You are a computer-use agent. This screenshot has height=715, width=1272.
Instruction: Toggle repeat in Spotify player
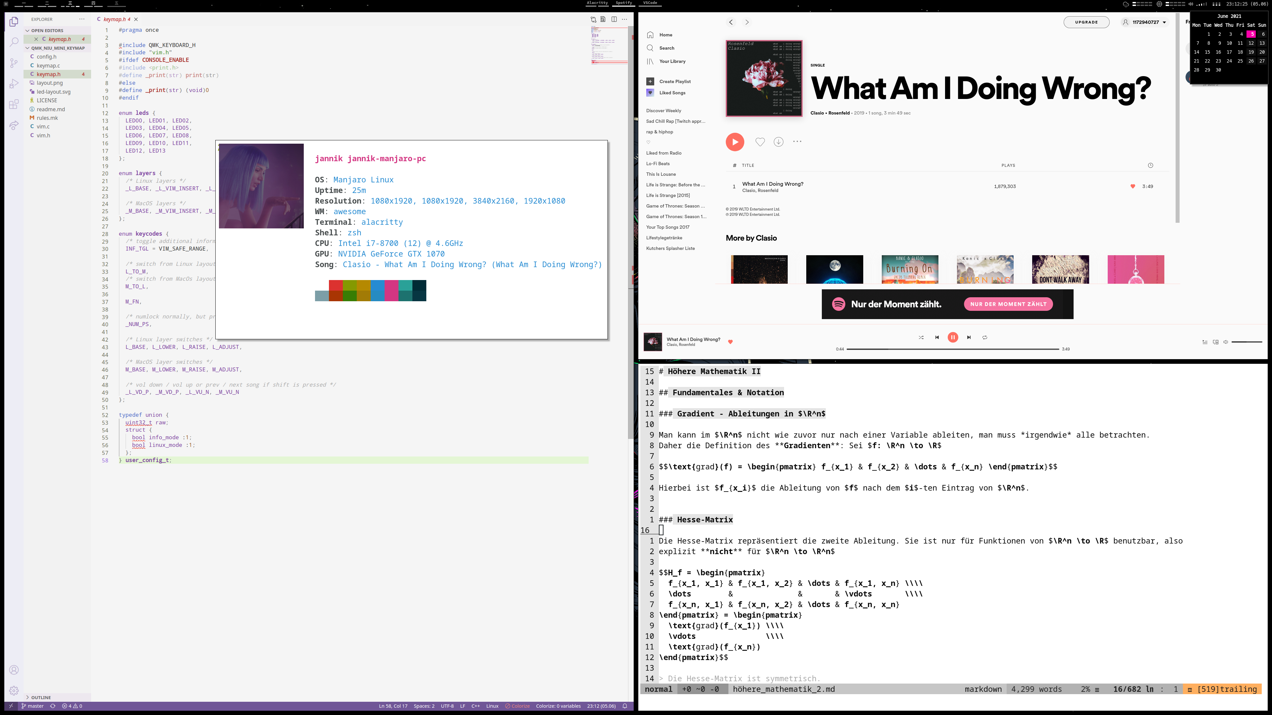click(x=984, y=338)
